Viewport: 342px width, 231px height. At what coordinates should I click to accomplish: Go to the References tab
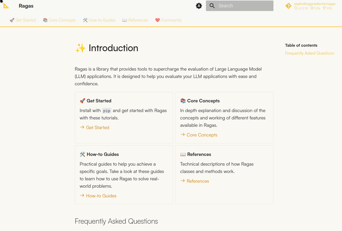click(x=135, y=20)
